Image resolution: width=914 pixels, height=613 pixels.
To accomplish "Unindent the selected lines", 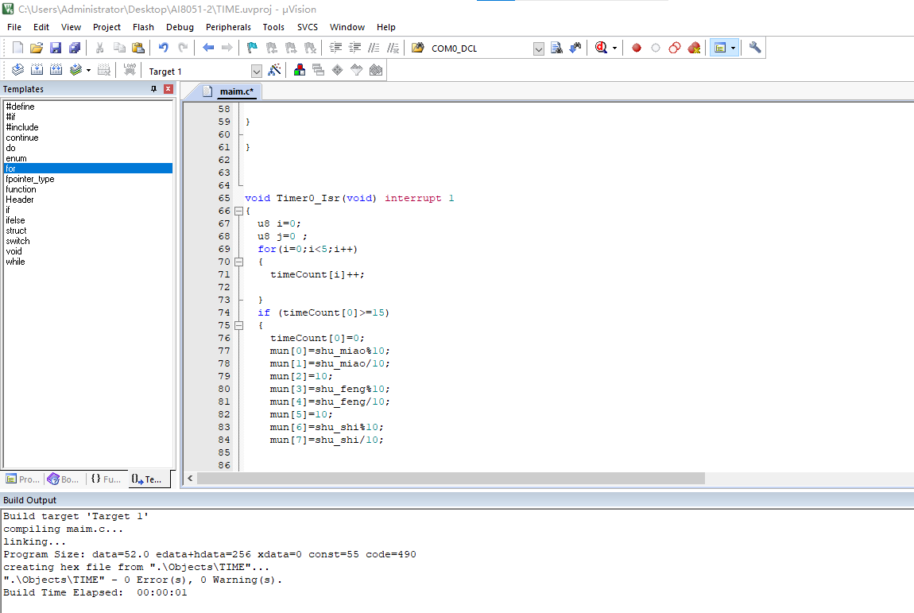I will tap(355, 48).
